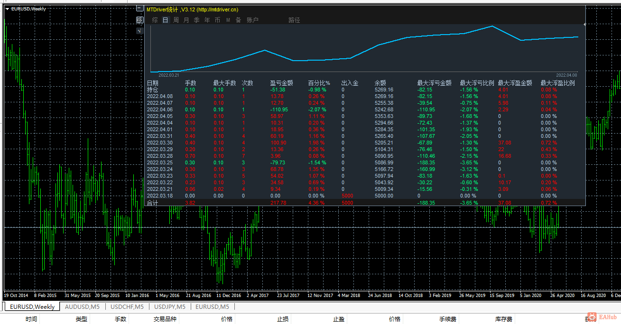The height and width of the screenshot is (324, 621).
Task: Select the 综 summary view
Action: coord(155,20)
